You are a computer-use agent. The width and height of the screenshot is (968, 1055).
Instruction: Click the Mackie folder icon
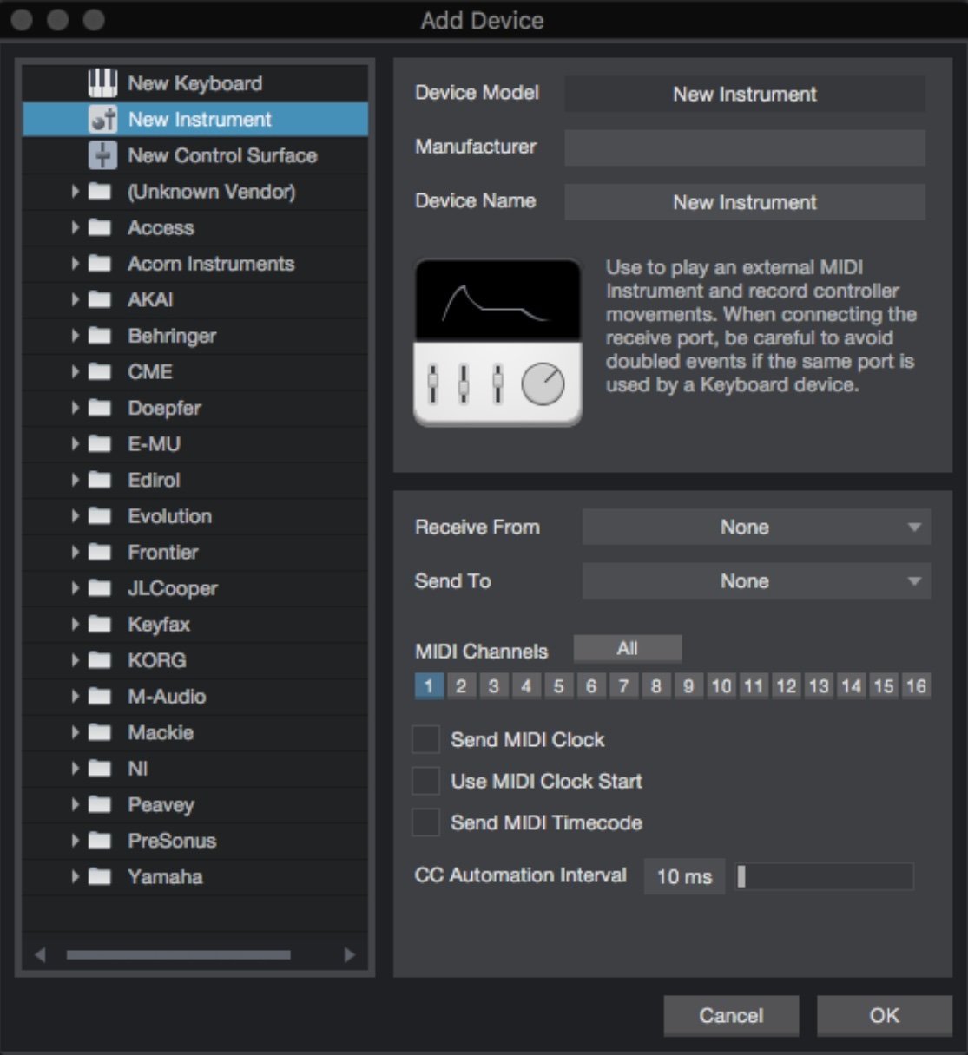click(x=100, y=732)
